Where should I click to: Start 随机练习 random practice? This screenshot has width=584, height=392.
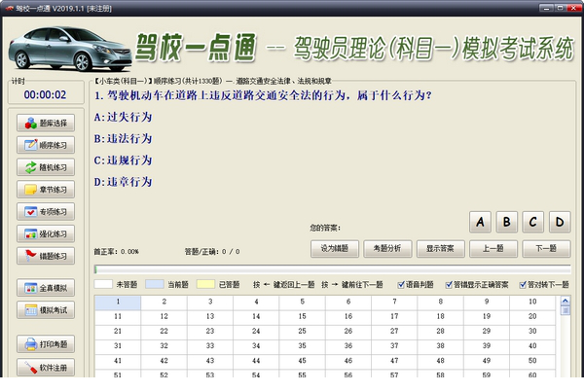click(46, 167)
